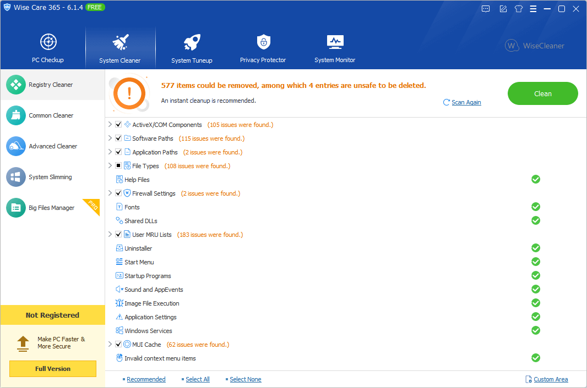This screenshot has height=388, width=587.
Task: Expand the Software Paths entry
Action: (110, 138)
